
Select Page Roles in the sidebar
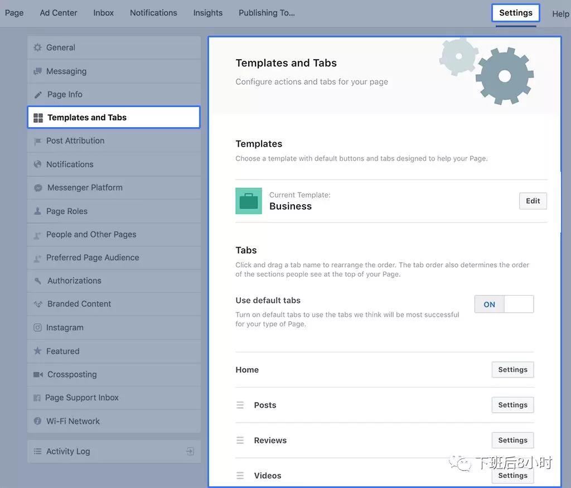pos(67,211)
